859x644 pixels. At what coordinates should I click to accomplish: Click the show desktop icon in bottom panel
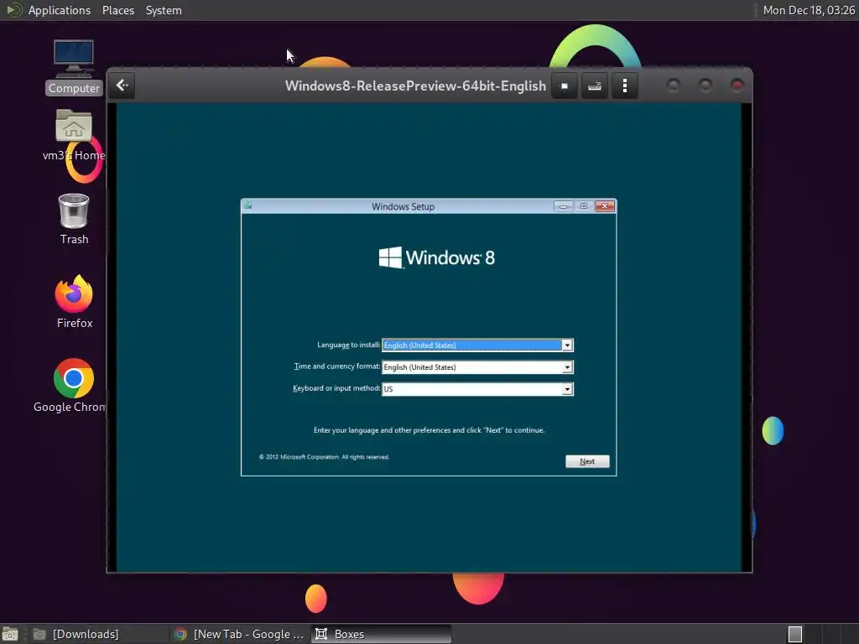coord(10,634)
